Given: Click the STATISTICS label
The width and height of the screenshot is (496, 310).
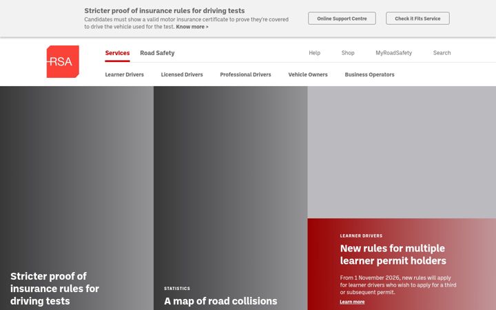Looking at the screenshot, I should [177, 289].
